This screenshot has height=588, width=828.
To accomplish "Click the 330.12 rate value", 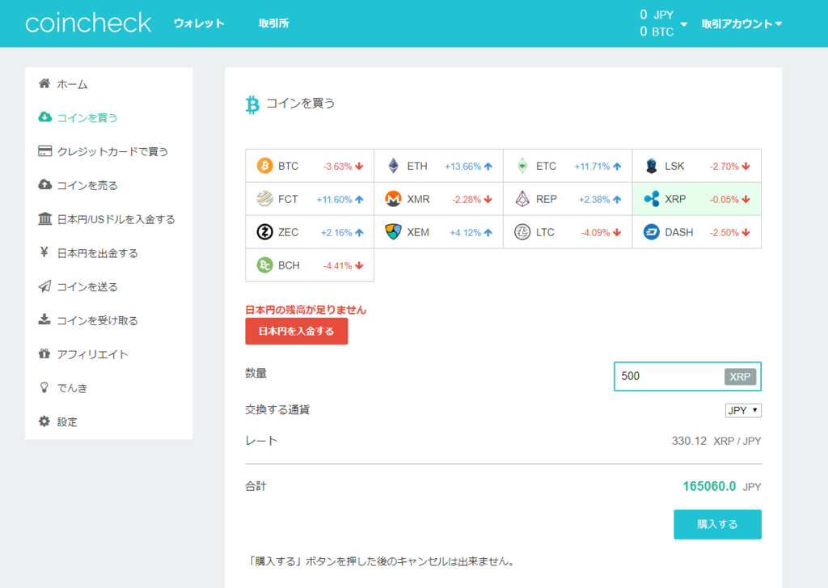I will tap(689, 441).
